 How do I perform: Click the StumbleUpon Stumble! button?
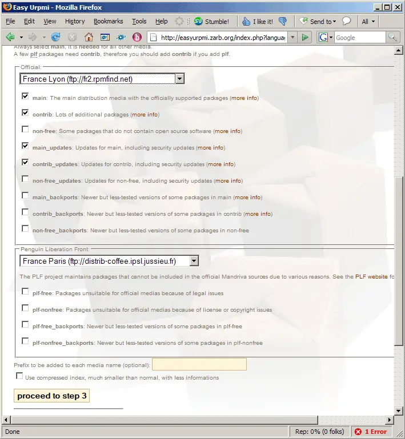click(211, 22)
